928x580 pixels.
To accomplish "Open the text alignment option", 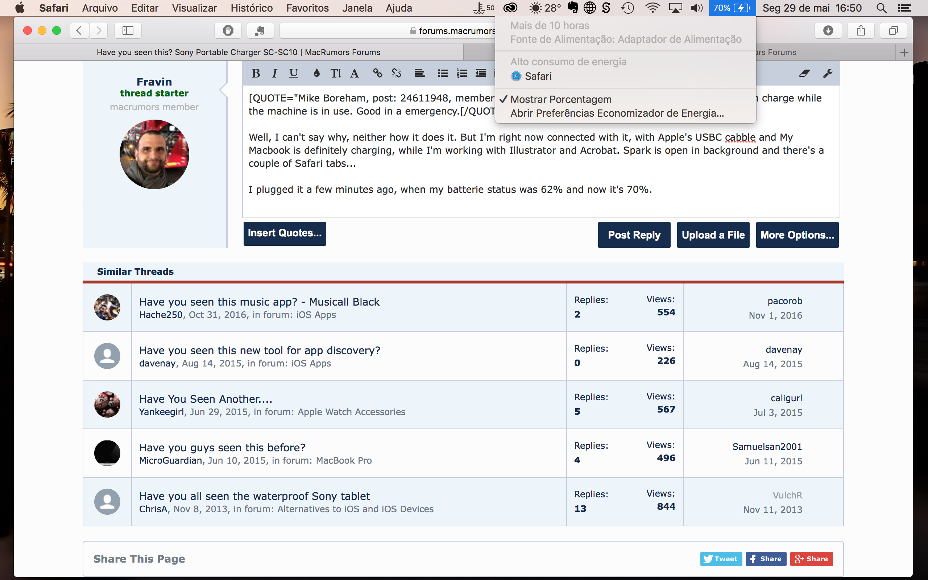I will click(x=419, y=73).
